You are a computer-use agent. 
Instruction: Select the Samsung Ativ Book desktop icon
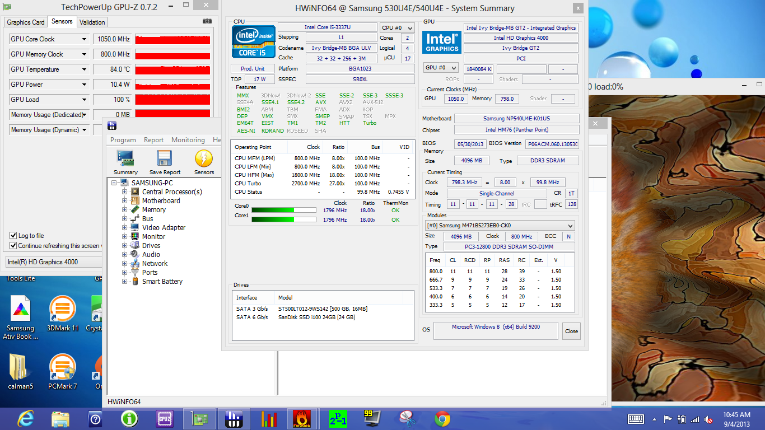[20, 317]
